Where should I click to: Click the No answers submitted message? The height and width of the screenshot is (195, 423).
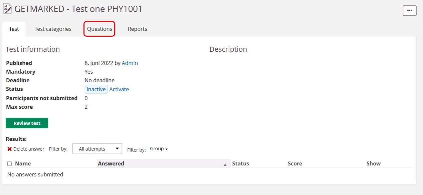coord(35,175)
